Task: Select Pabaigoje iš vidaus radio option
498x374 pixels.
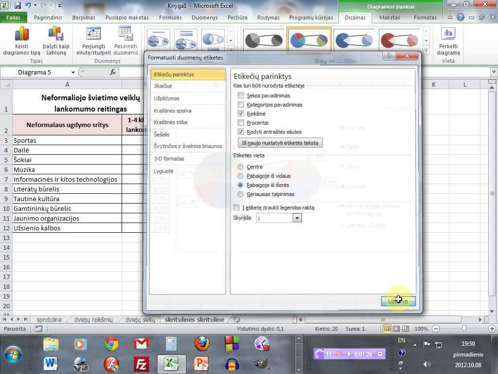Action: pos(240,176)
